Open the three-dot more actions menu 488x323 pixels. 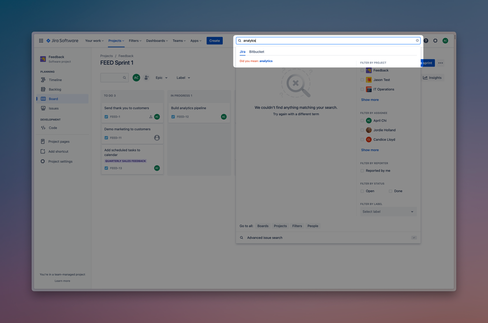(441, 63)
